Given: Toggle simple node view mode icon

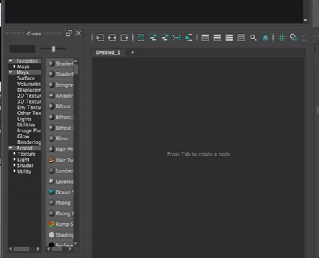Looking at the screenshot, I should pyautogui.click(x=205, y=37).
